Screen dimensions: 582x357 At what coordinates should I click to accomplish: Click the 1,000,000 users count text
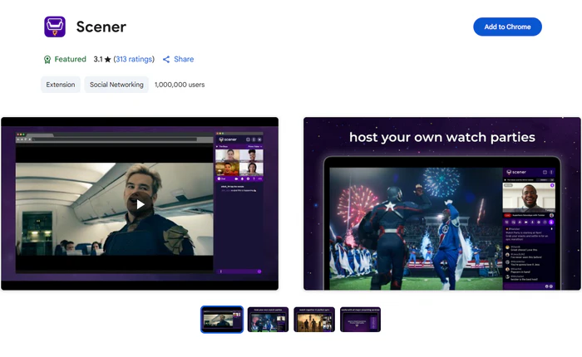point(180,85)
